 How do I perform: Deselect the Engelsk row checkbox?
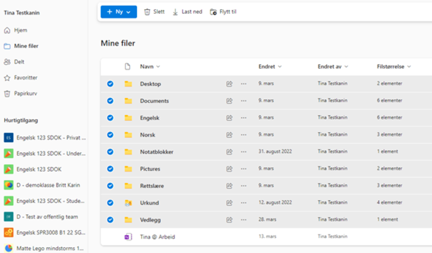pos(110,118)
